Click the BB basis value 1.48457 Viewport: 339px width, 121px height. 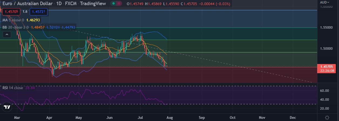tap(38, 27)
